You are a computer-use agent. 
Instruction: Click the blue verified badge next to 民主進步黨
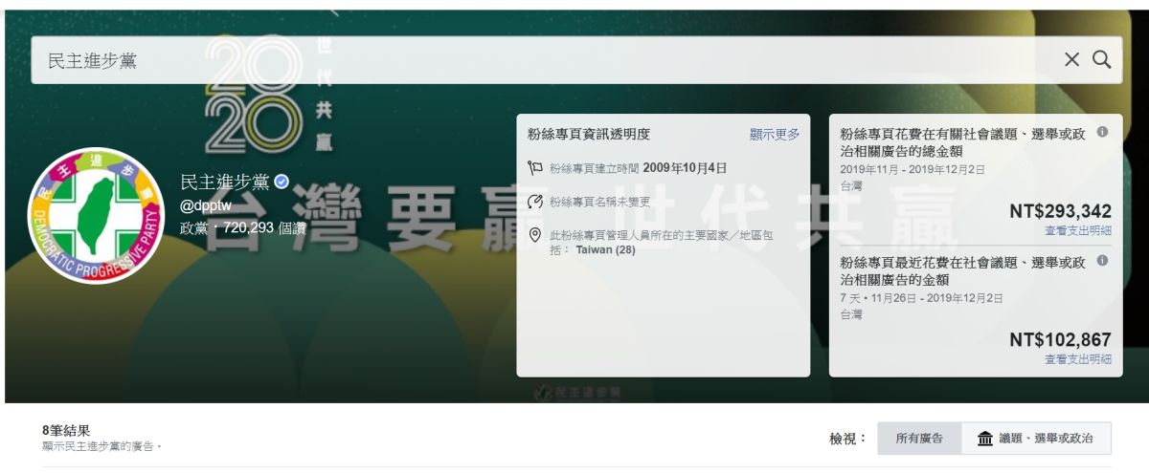[282, 183]
